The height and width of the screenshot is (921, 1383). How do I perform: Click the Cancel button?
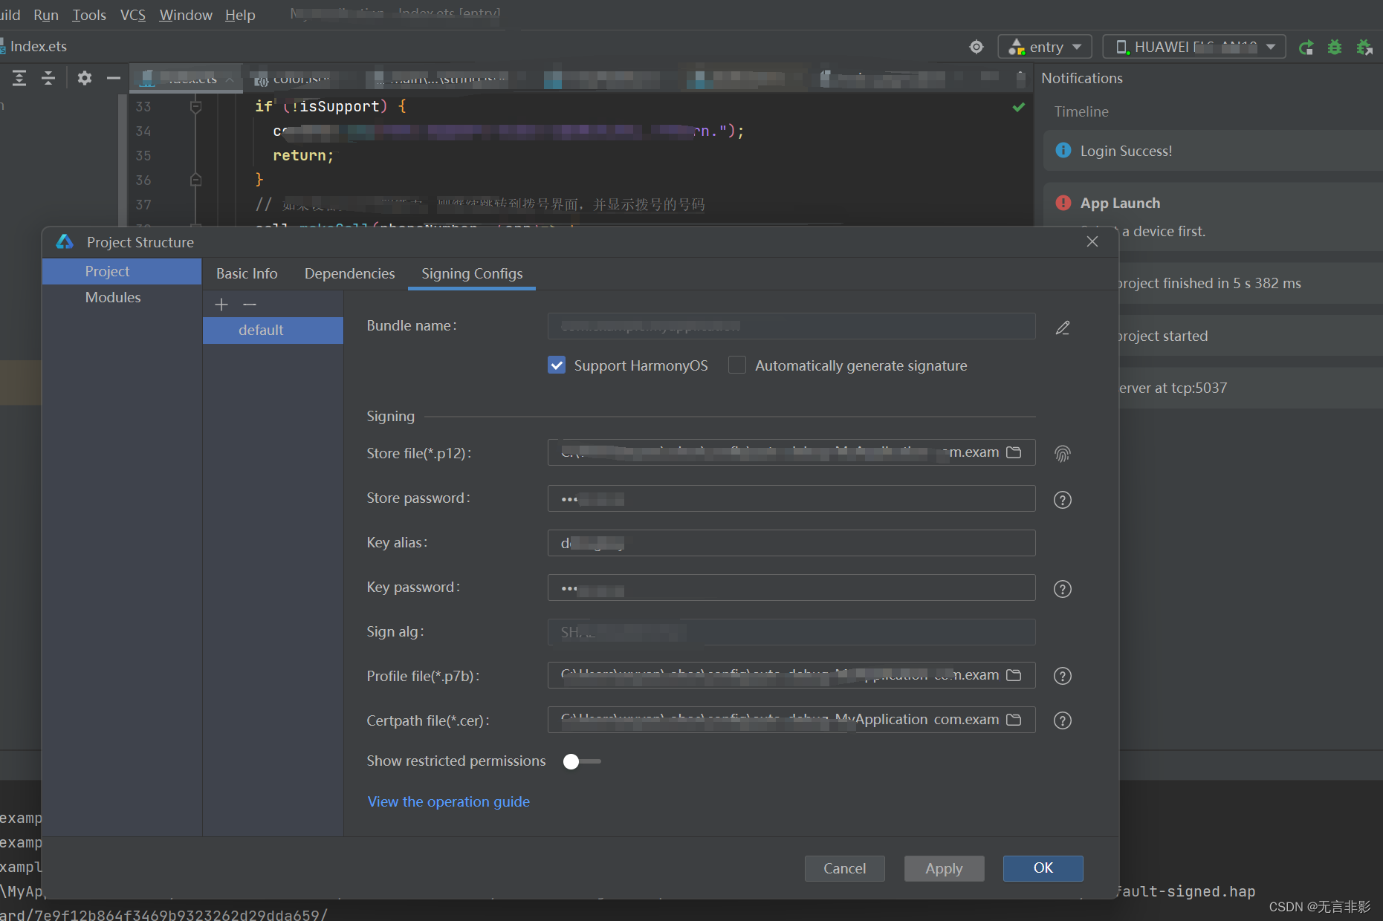(844, 868)
